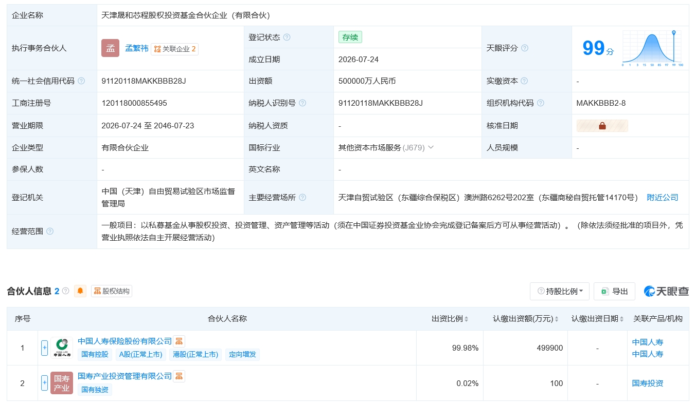Click the 统一社会信用代码 value 91120118MAKKBBB28J
The width and height of the screenshot is (695, 404).
144,81
